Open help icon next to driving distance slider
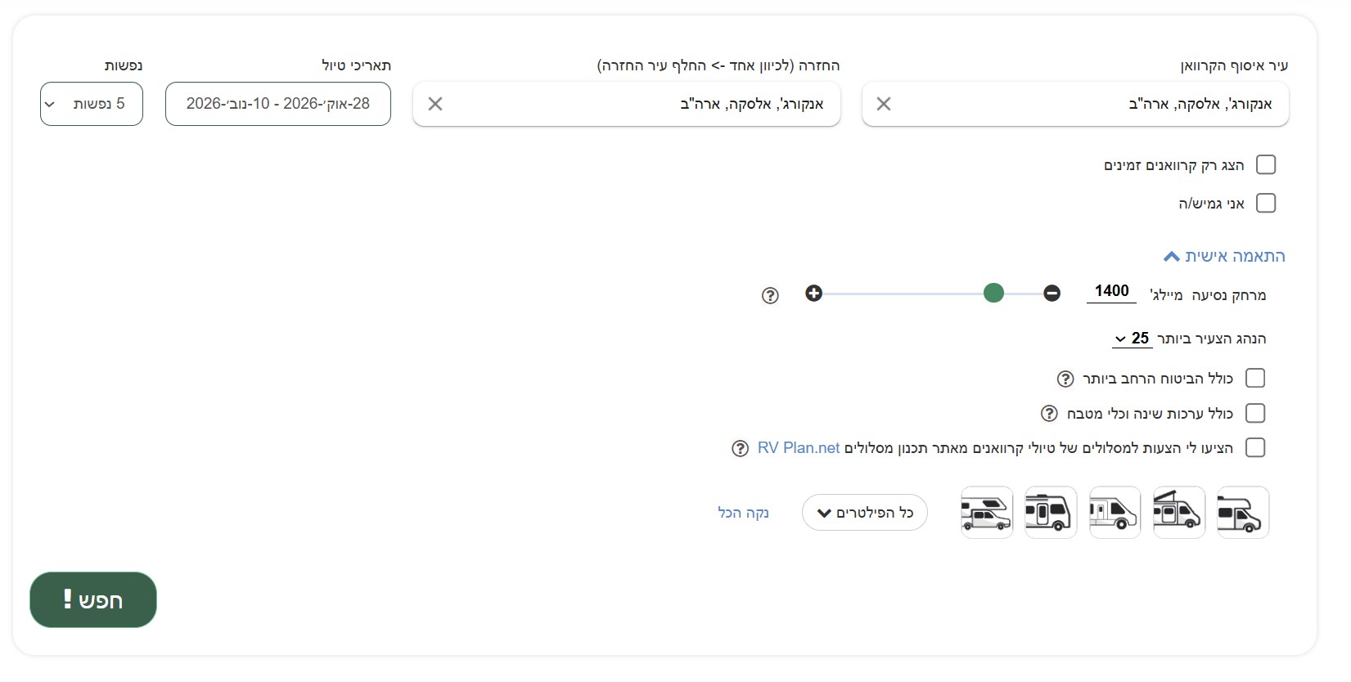Screen dimensions: 1351x682 pyautogui.click(x=770, y=295)
